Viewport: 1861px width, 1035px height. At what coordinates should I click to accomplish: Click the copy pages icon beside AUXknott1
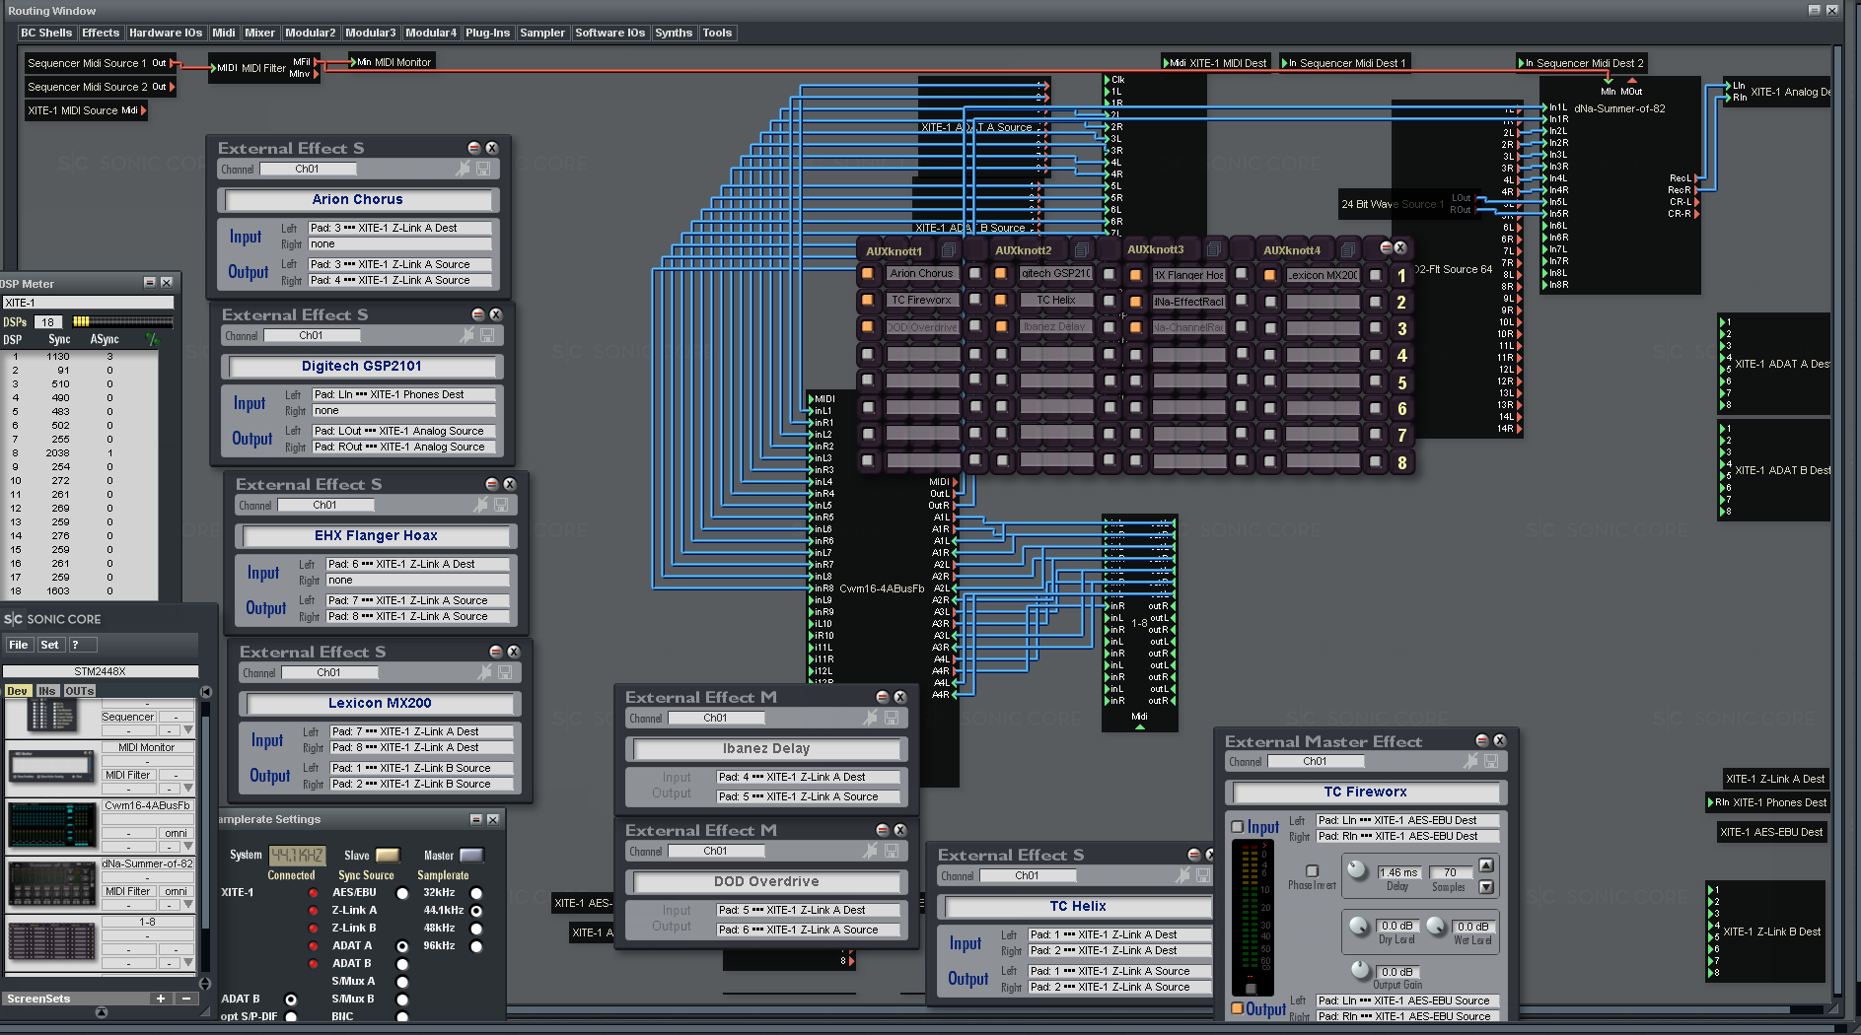(949, 249)
